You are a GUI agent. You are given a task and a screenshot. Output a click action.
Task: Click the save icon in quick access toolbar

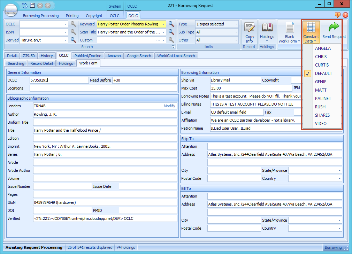(x=32, y=5)
